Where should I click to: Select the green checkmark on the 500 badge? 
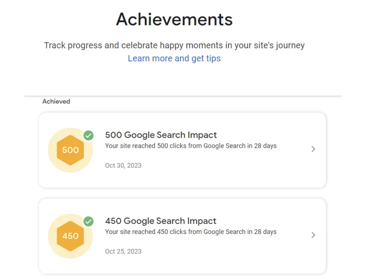click(x=88, y=136)
